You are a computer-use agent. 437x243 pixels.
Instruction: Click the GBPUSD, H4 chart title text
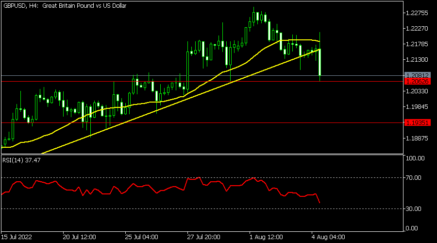(x=65, y=5)
